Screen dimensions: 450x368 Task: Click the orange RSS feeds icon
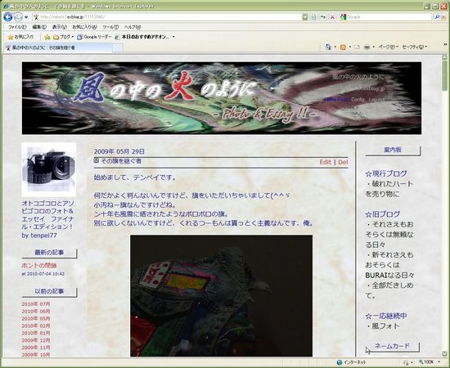point(343,47)
